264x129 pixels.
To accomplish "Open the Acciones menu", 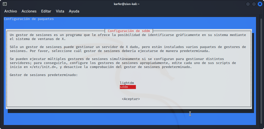I will 29,11.
